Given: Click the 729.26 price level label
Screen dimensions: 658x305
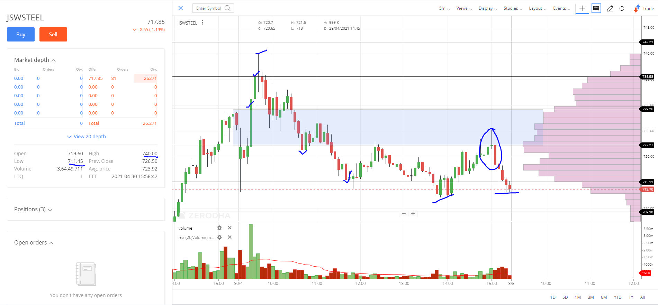Looking at the screenshot, I should pyautogui.click(x=647, y=109).
